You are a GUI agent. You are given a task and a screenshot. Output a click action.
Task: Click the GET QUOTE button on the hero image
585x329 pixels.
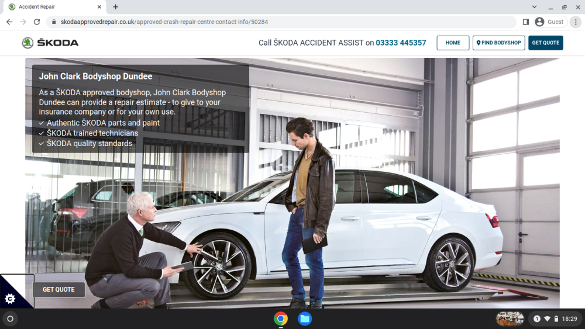59,289
